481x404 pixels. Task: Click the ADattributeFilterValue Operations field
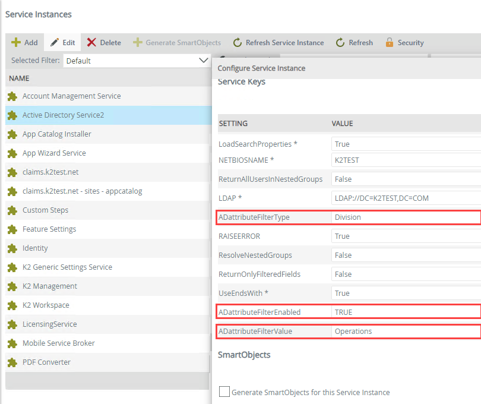pyautogui.click(x=406, y=332)
